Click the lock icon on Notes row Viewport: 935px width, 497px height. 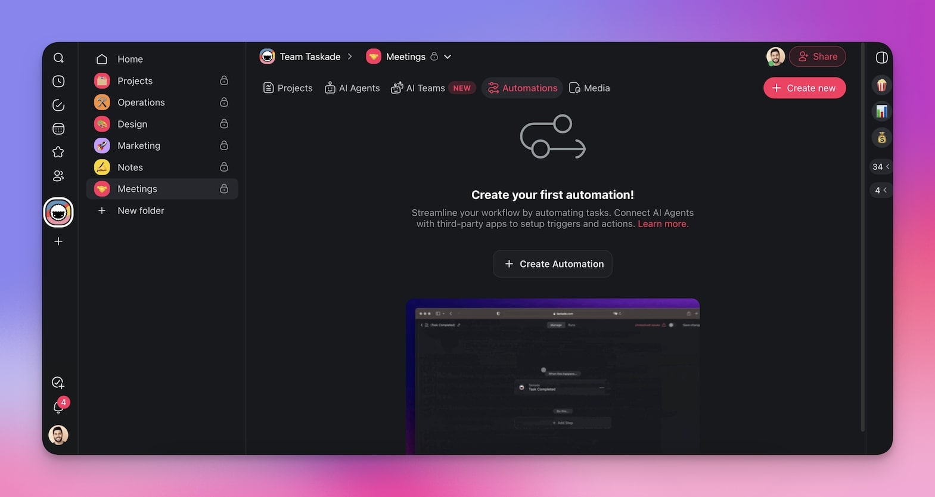[x=224, y=167]
